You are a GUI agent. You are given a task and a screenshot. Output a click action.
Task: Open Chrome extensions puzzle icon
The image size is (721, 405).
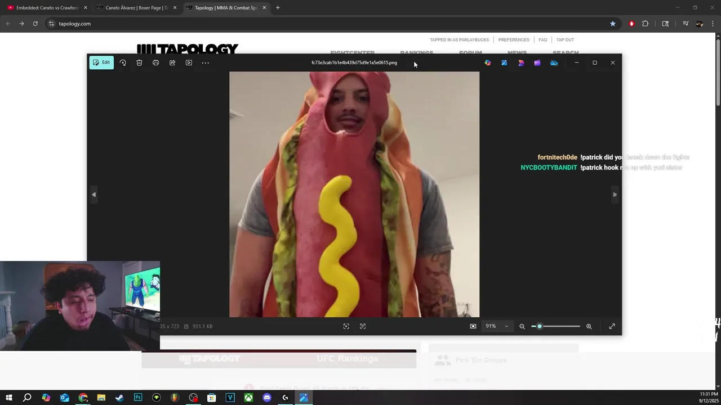pos(646,24)
